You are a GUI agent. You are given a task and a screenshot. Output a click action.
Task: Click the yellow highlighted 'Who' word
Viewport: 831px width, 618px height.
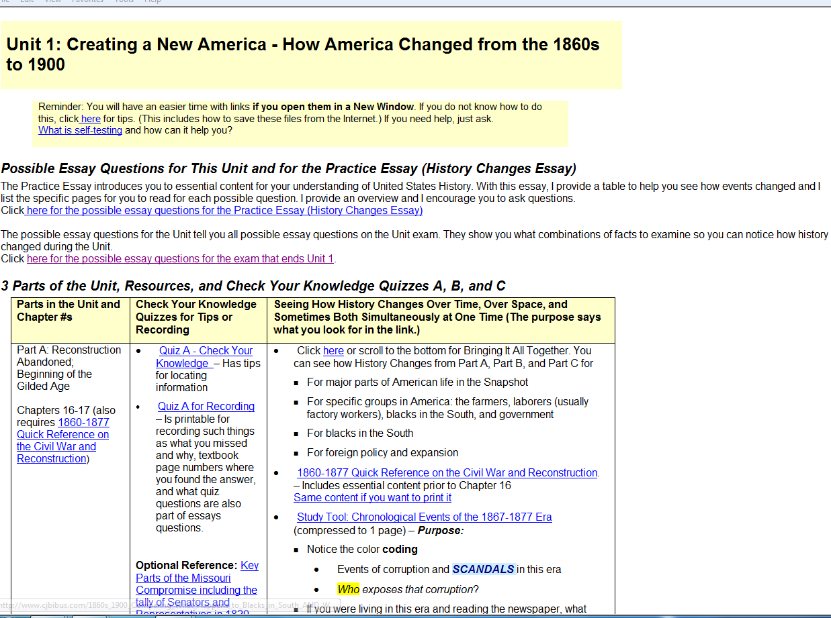(x=349, y=589)
